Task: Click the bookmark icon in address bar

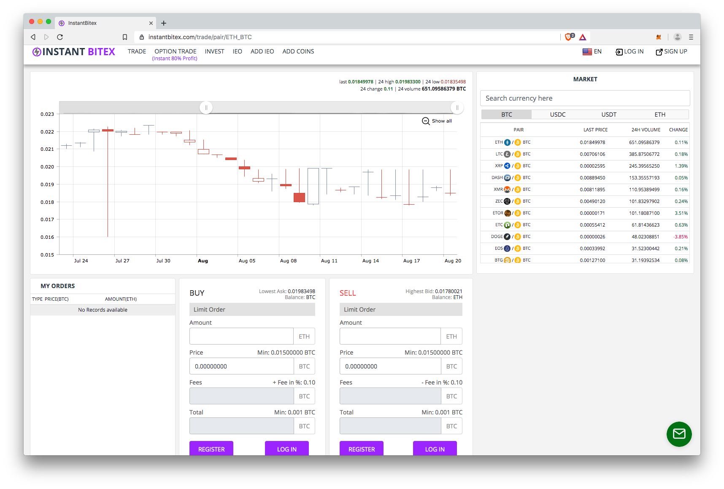Action: [x=125, y=37]
